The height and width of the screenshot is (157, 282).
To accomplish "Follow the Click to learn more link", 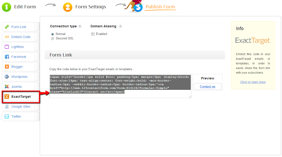I will coord(253,82).
